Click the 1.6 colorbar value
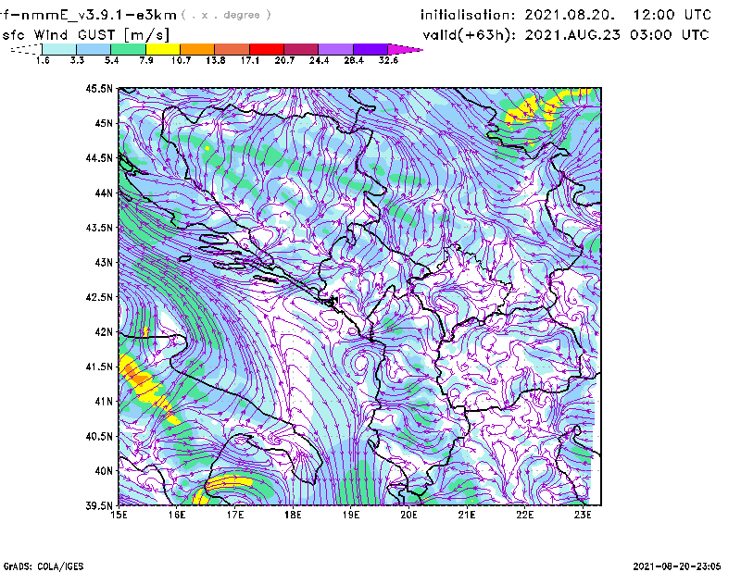Viewport: 741px width, 572px height. click(43, 60)
